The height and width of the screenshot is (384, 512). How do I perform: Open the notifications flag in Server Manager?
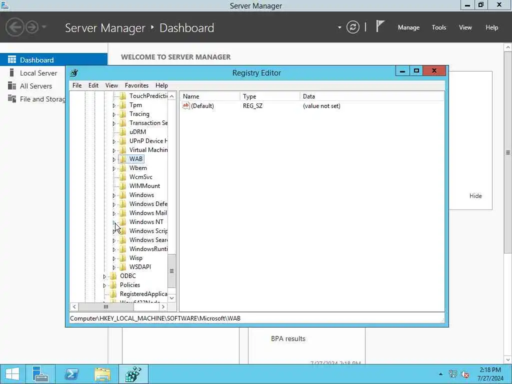(x=380, y=26)
